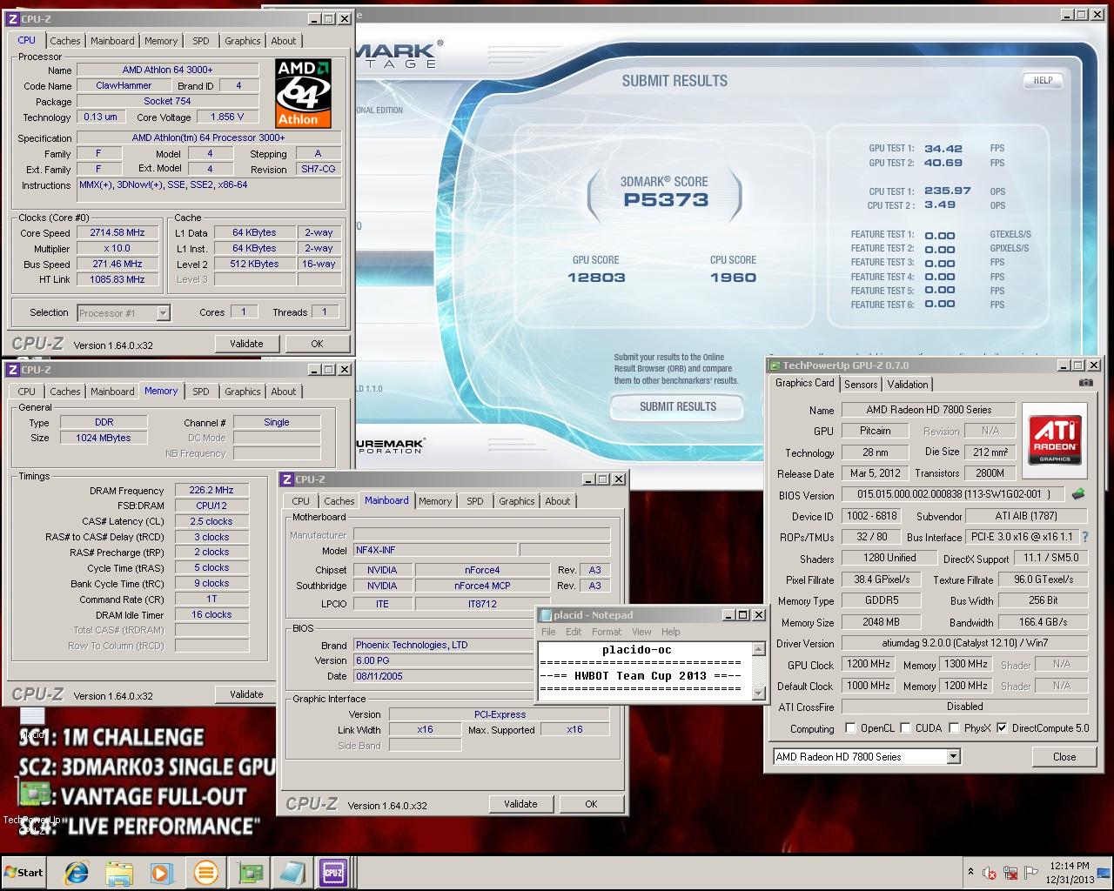Click OK in CPU-Z mainboard window
Viewport: 1114px width, 891px height.
[x=591, y=804]
